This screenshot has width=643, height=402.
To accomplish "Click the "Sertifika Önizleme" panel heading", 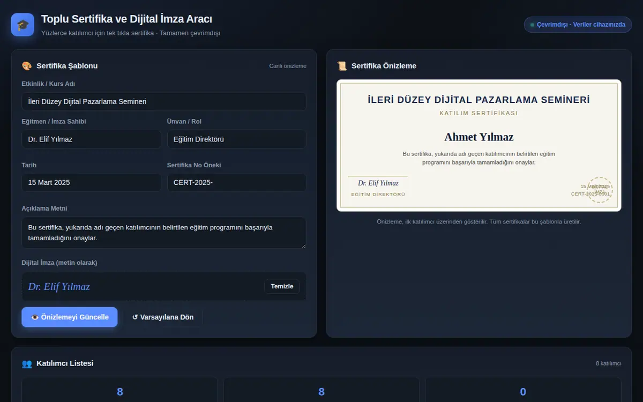I will [384, 66].
